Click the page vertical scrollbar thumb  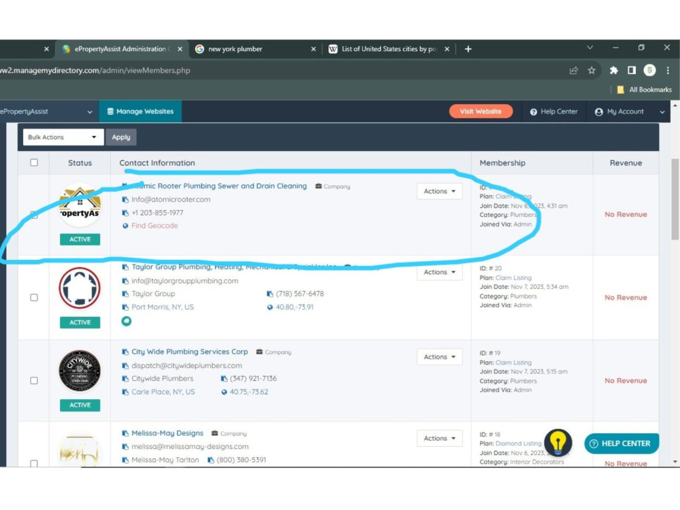[x=675, y=199]
